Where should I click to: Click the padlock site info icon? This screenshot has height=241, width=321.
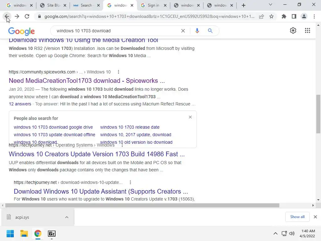(x=39, y=16)
